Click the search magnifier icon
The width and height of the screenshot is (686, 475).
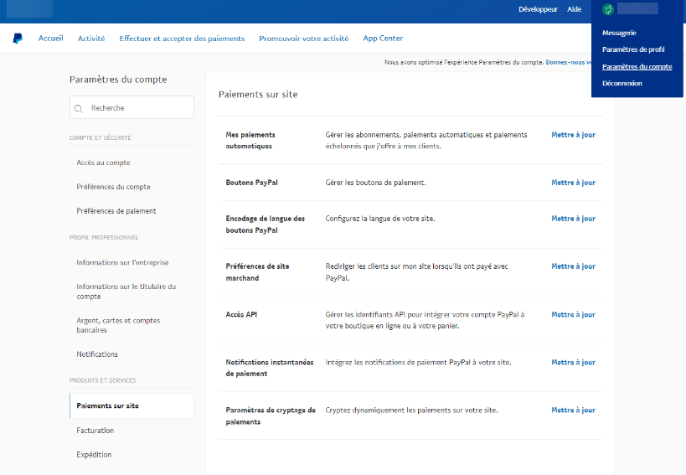79,108
